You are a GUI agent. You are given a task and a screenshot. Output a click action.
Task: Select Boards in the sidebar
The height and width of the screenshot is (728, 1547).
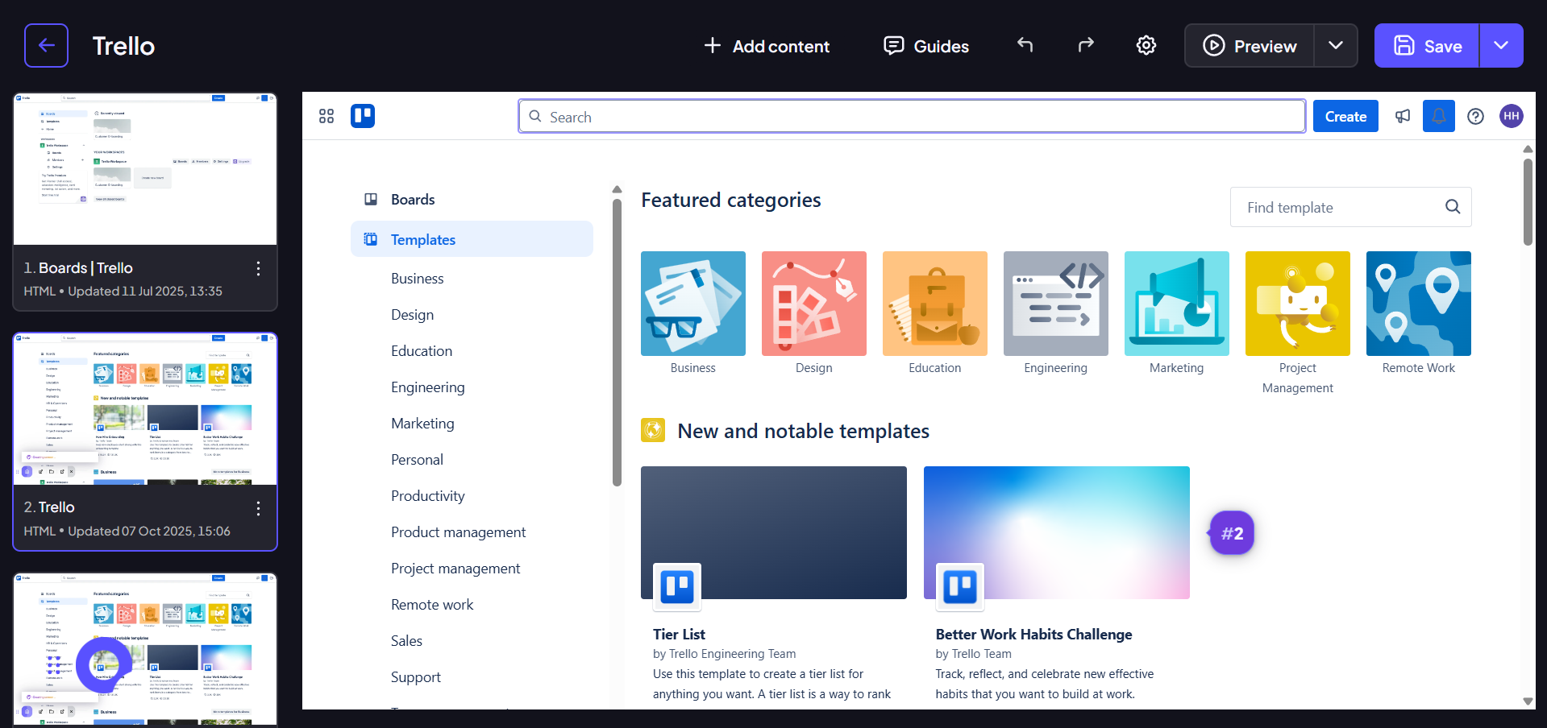tap(472, 199)
